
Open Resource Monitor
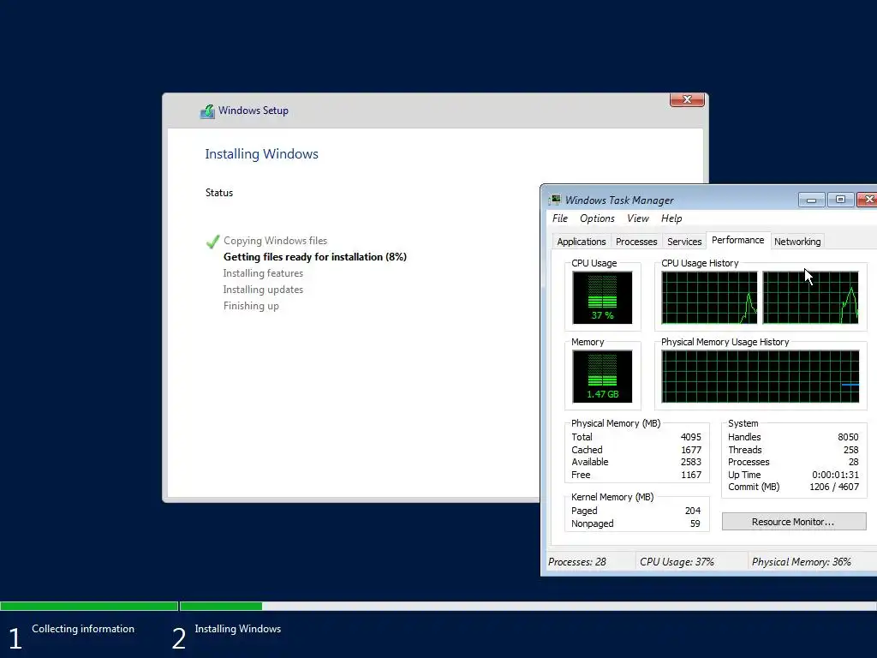794,522
